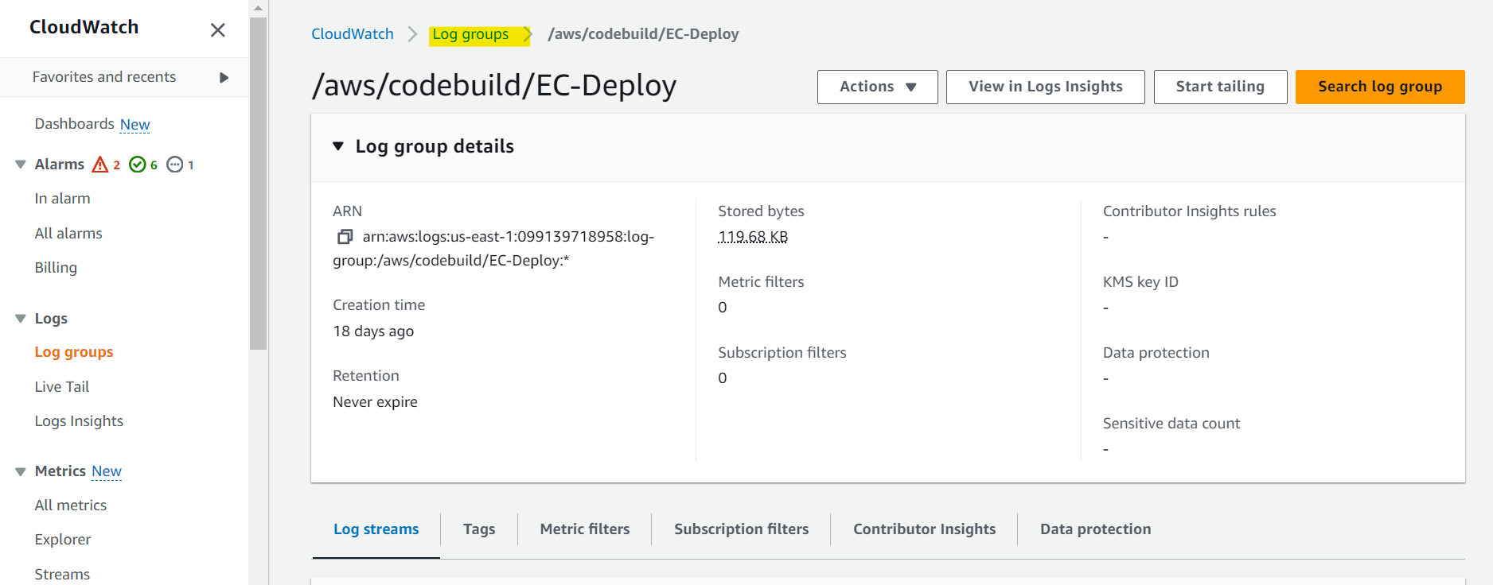Select Log groups in sidebar
Screen dimensions: 1493x585
coord(74,352)
